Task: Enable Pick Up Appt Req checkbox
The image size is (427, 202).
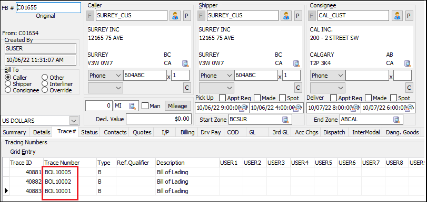Action: click(223, 98)
